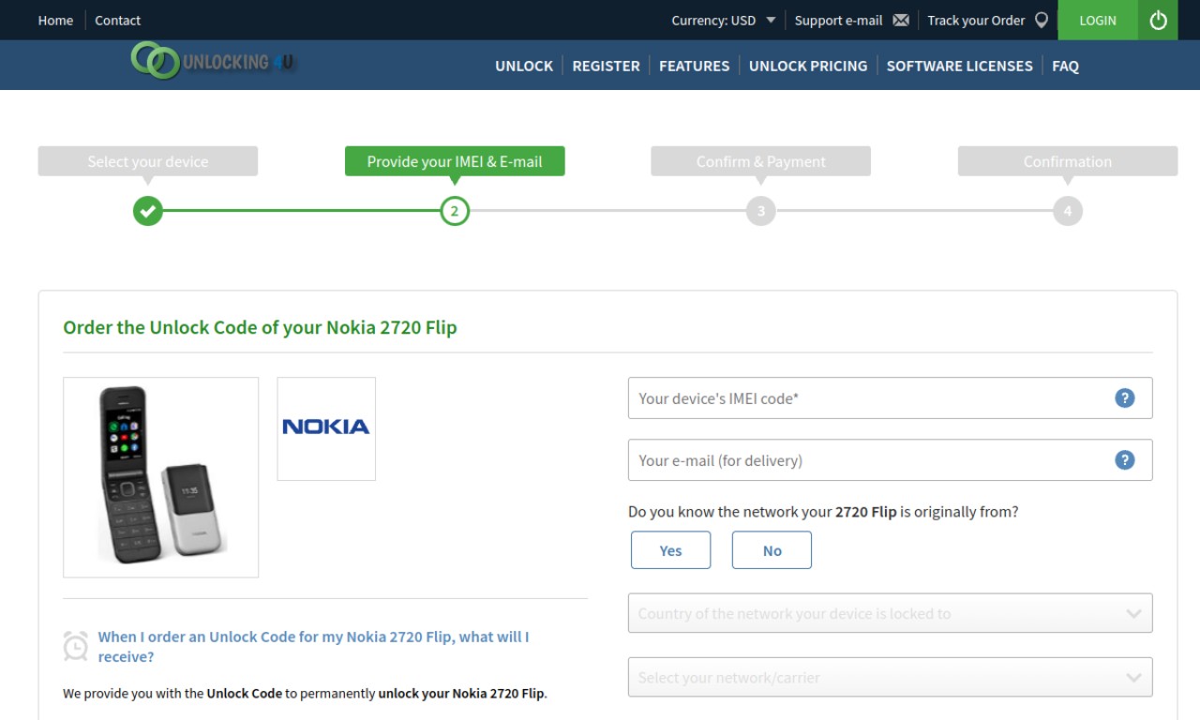
Task: Click the 'Do you know the network' question text
Action: pos(823,512)
